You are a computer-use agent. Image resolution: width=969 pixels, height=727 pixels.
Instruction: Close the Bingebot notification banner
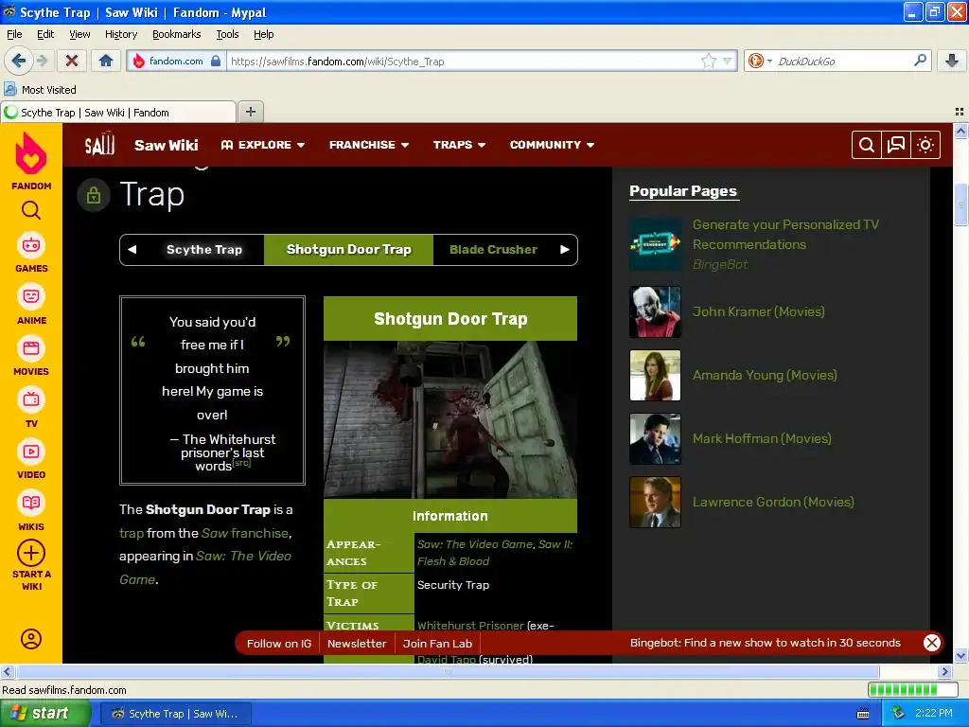point(931,643)
